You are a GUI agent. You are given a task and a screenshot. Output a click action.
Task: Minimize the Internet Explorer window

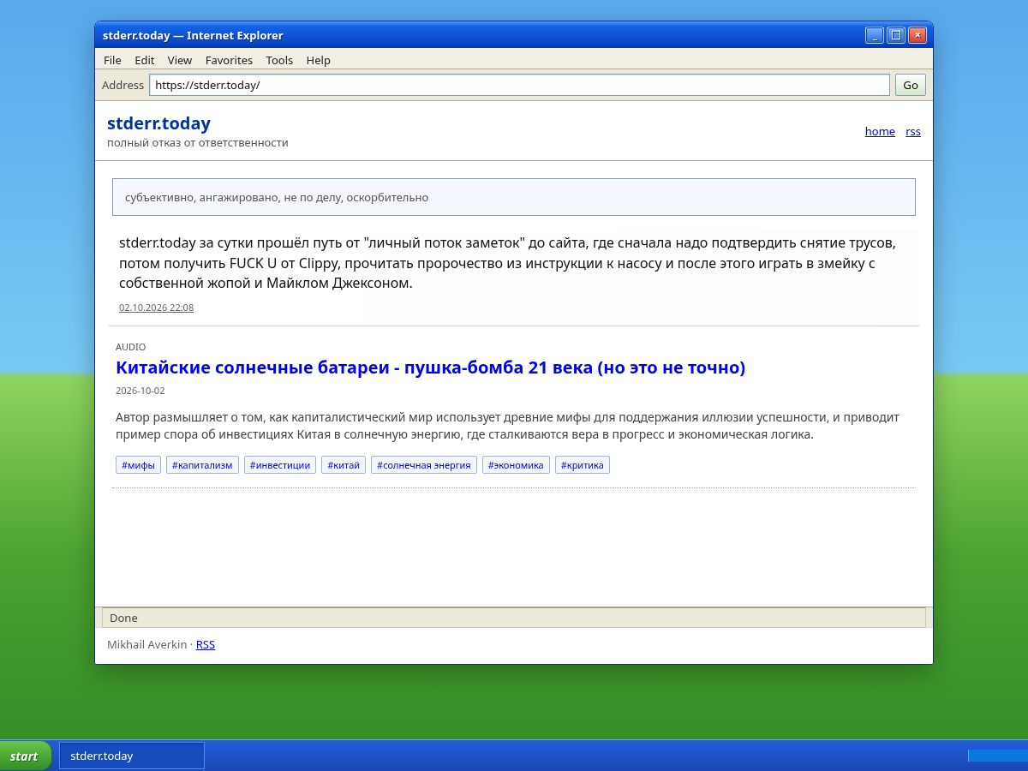[x=875, y=35]
